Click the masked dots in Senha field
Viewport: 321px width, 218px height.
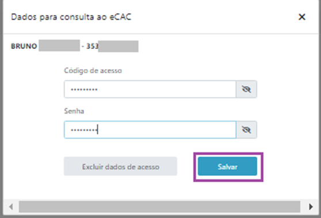pyautogui.click(x=84, y=130)
